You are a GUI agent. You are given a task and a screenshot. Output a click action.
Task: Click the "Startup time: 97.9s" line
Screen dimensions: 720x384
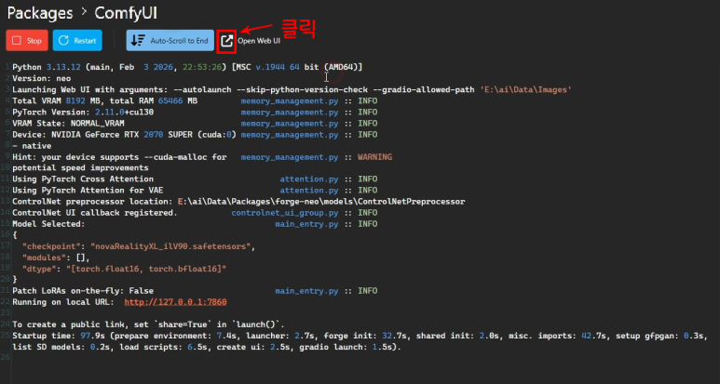tap(360, 336)
